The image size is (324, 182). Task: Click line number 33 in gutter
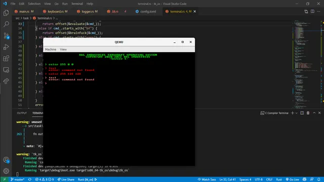[20, 24]
